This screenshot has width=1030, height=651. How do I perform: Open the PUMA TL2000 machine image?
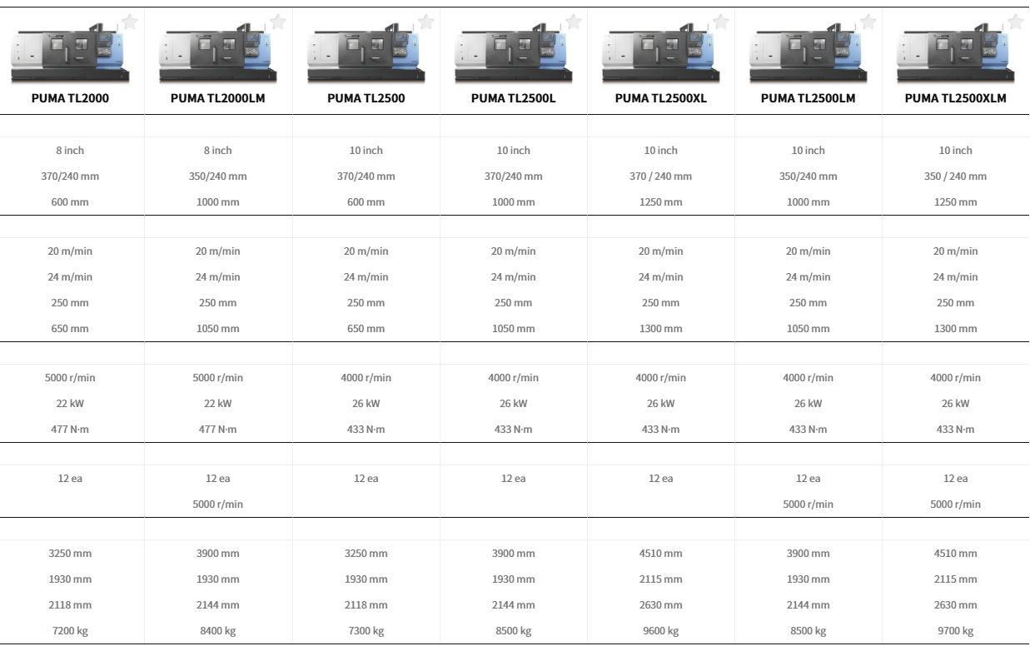[70, 55]
